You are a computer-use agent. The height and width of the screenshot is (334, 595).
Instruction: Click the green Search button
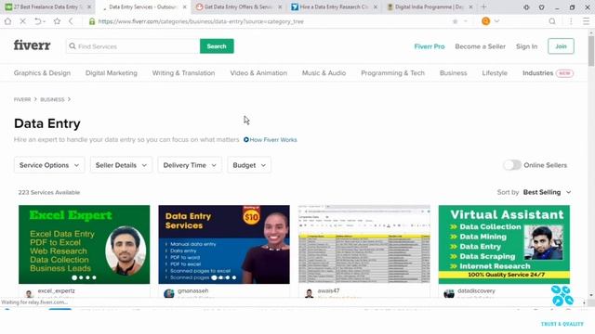click(217, 46)
